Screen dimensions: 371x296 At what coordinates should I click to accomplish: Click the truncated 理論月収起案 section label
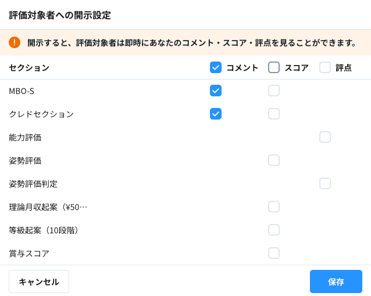(48, 207)
